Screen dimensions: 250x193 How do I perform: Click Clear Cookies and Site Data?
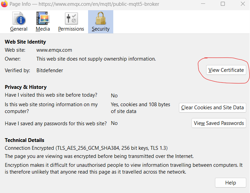[212, 108]
